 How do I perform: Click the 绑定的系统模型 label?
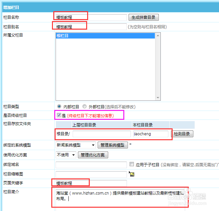click(17, 145)
